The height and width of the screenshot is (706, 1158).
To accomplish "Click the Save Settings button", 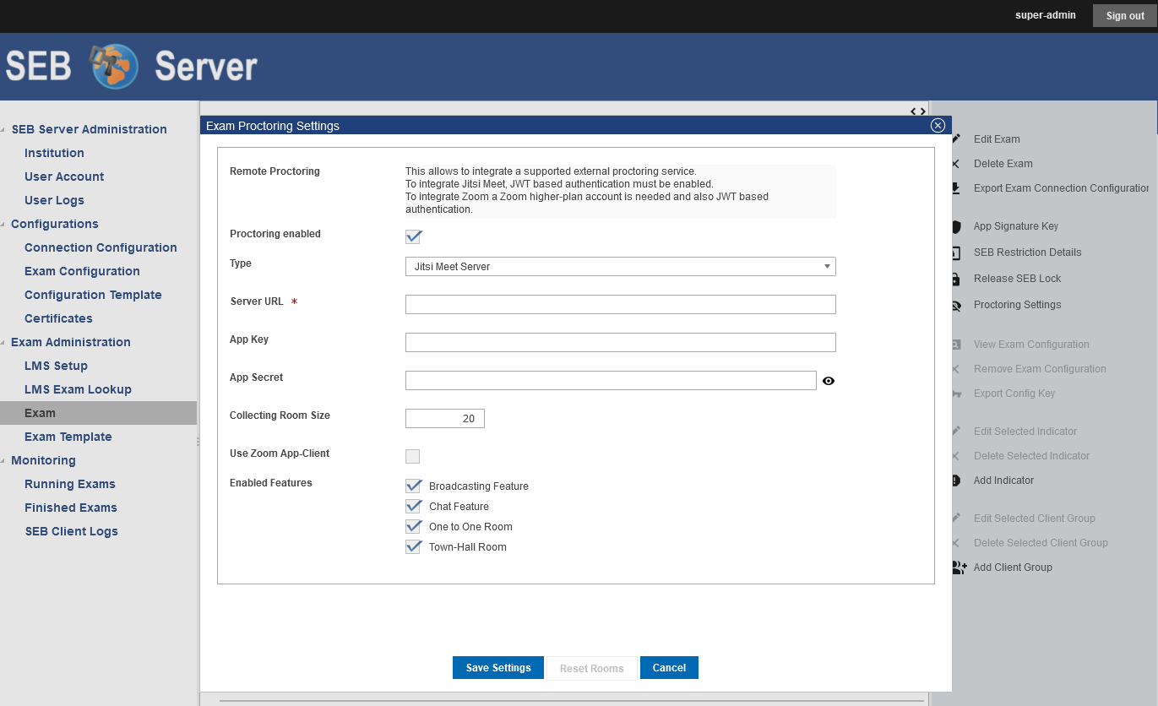I will coord(498,668).
